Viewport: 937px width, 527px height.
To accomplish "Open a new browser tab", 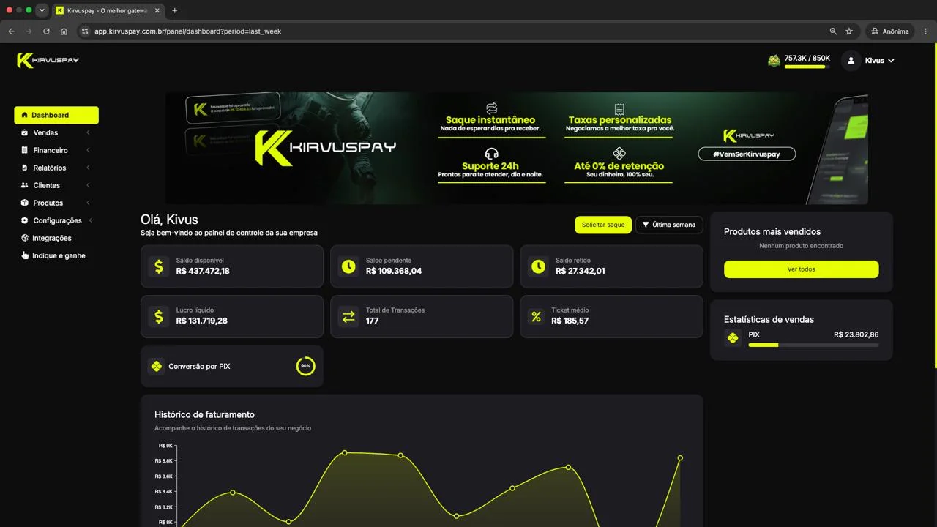I will pos(174,10).
